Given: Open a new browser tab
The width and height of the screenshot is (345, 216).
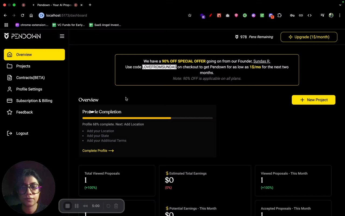Looking at the screenshot, I should coord(90,5).
